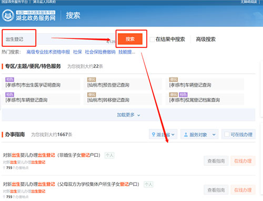Click 查看指南 for 非婚生子女登记户口

click(x=216, y=161)
